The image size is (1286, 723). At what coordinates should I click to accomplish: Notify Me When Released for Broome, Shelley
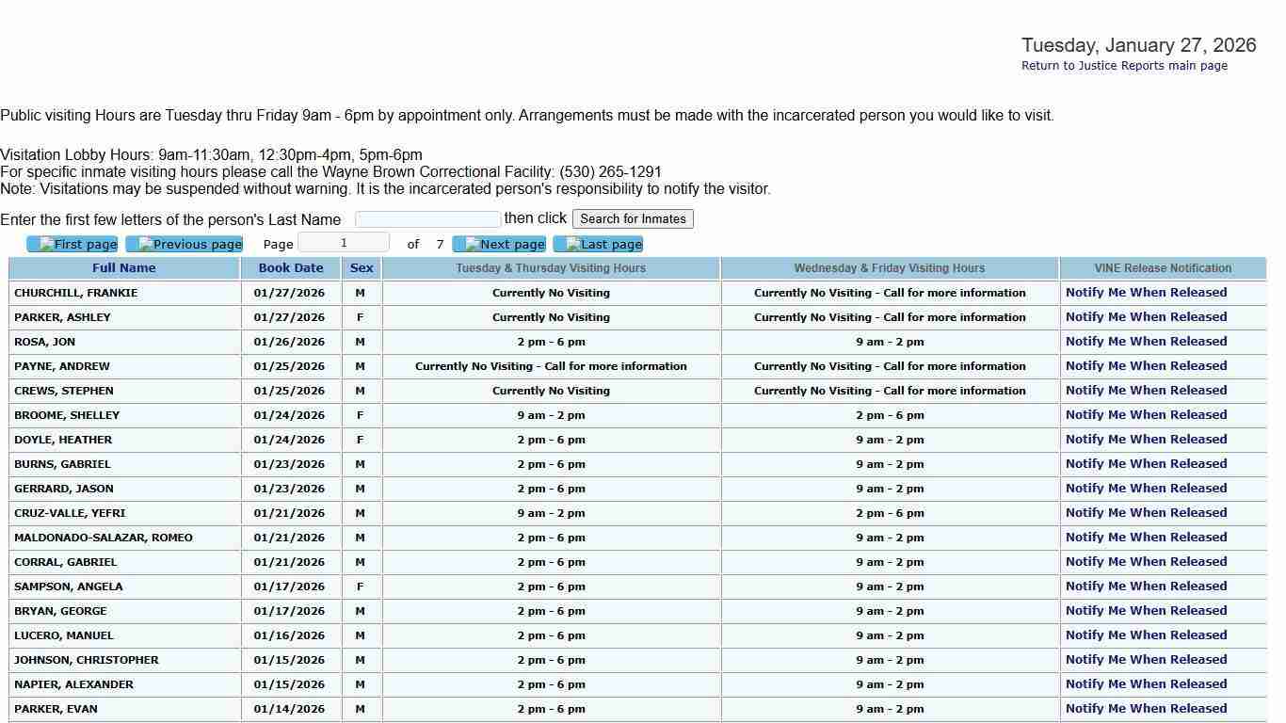pos(1146,415)
